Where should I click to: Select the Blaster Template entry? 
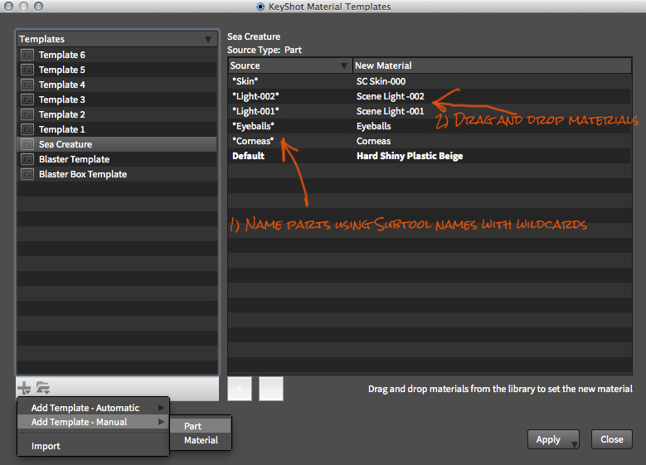point(74,159)
